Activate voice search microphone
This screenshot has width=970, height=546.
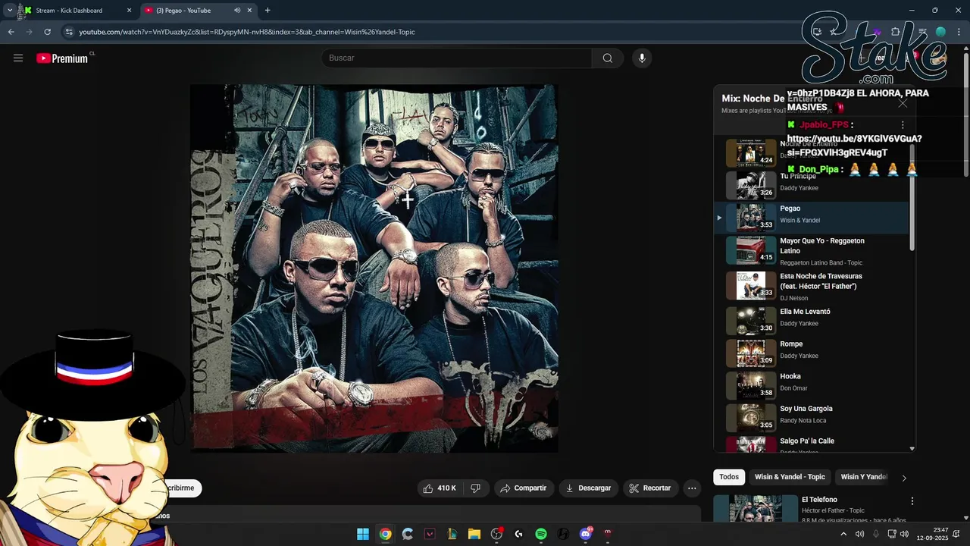642,58
